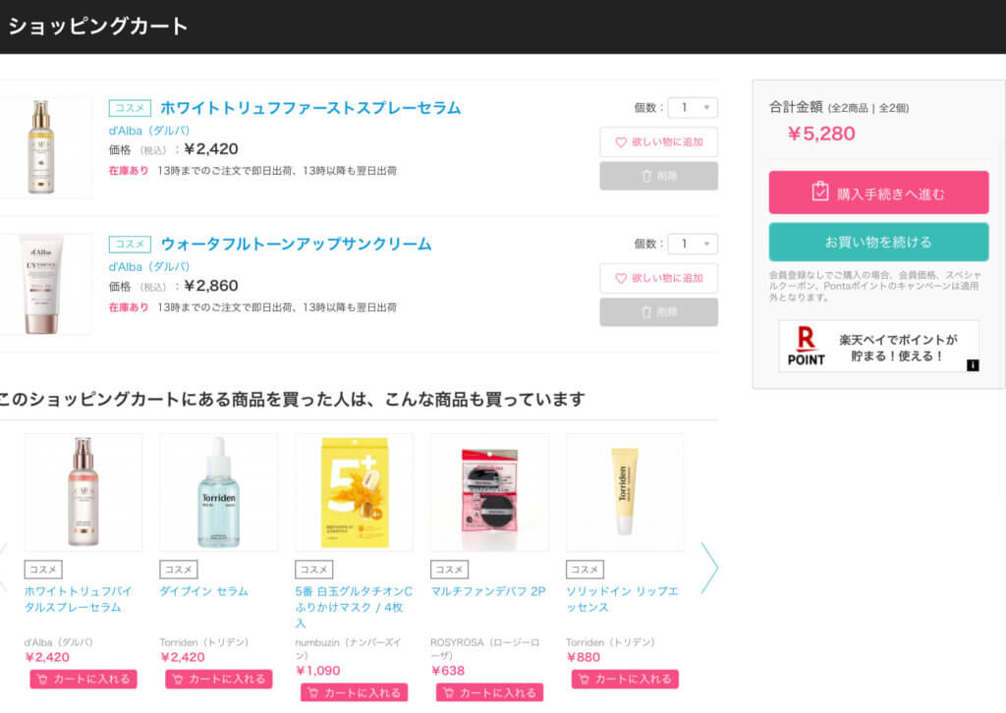Click the ¥638 price of マルチファンデパフ
Screen dimensions: 1006x713
(448, 671)
